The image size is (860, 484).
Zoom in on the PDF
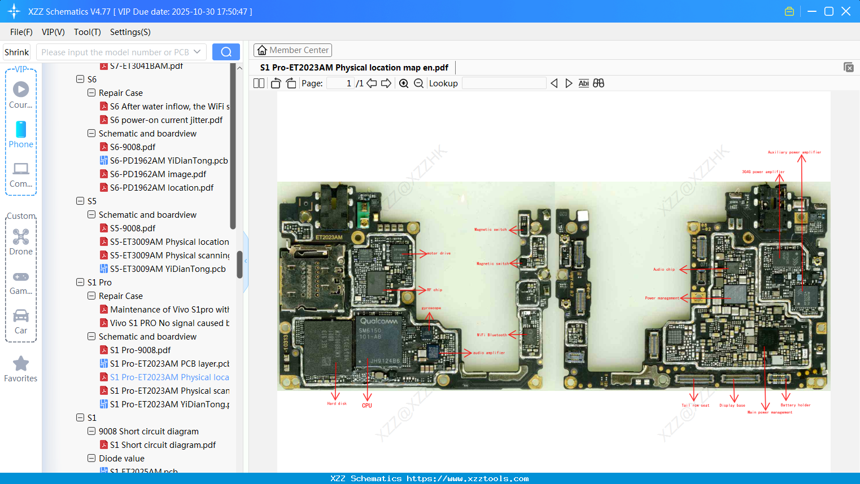404,83
